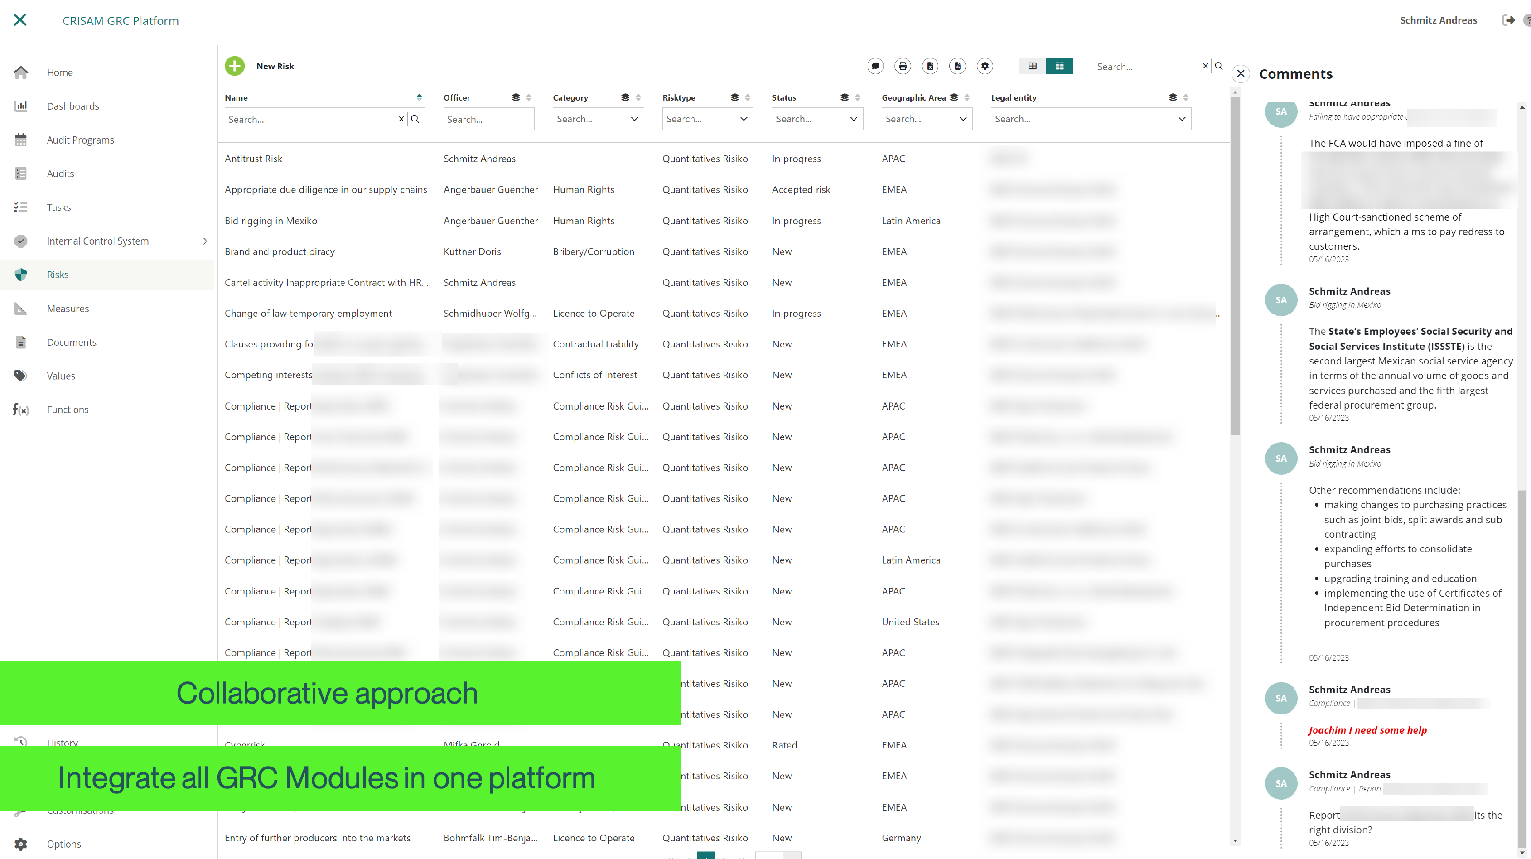Open table settings gear icon
Viewport: 1531px width, 859px height.
pos(984,66)
